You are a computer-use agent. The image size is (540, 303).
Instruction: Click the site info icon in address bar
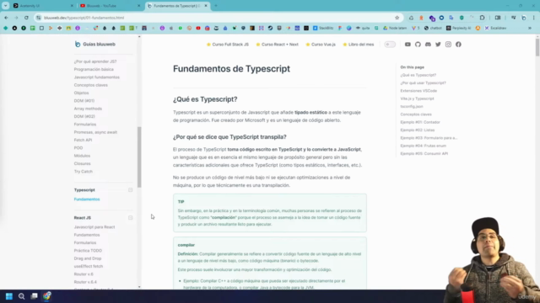[x=39, y=18]
